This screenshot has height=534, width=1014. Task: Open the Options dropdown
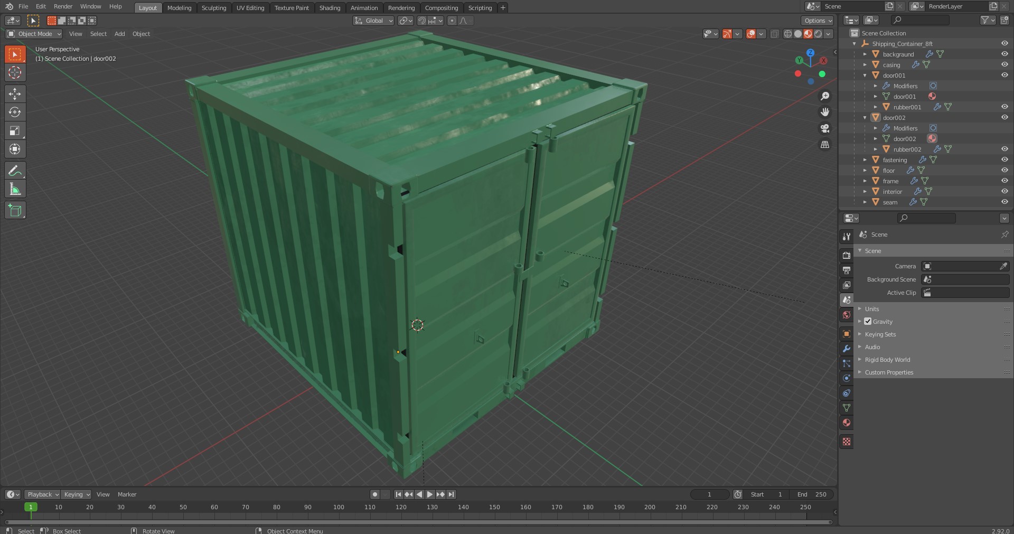pyautogui.click(x=818, y=21)
